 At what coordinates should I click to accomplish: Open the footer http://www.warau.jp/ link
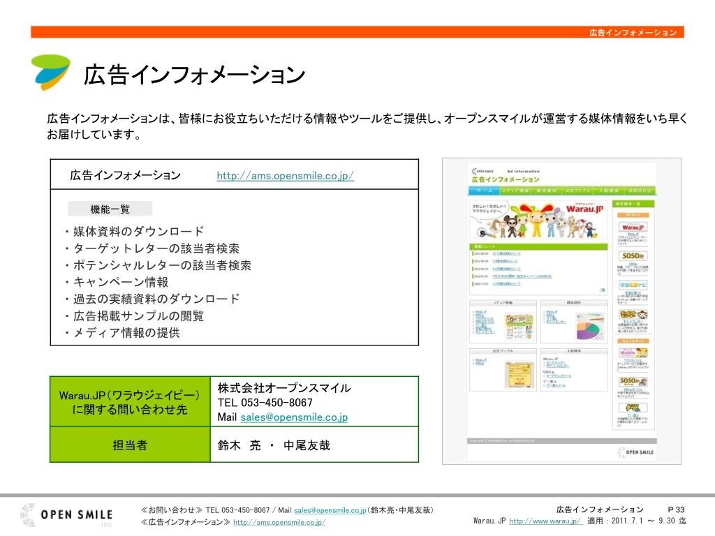(545, 521)
